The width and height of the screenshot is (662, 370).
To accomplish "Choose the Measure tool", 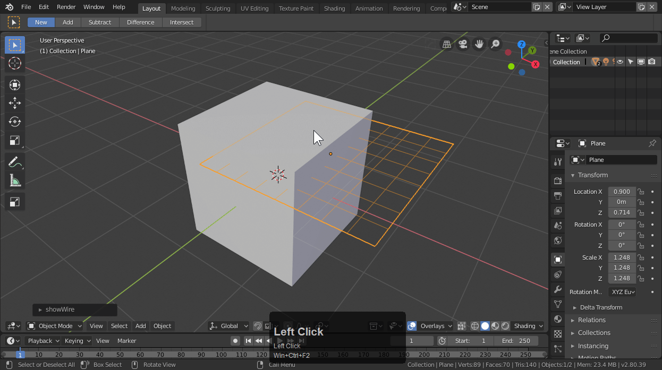I will pos(15,181).
